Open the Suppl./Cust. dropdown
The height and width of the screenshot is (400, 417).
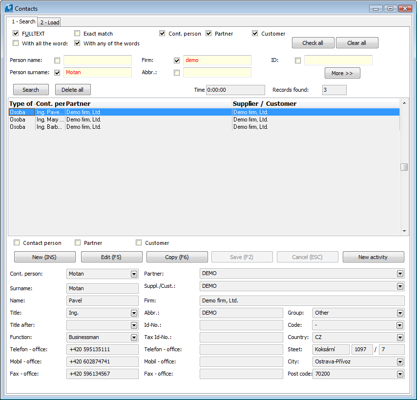(x=400, y=286)
